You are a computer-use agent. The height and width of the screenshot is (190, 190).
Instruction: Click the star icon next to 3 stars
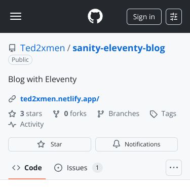pos(12,114)
